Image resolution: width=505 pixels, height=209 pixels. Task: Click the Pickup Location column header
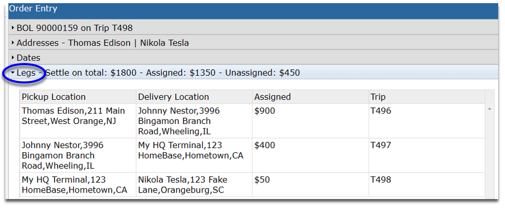tap(78, 97)
